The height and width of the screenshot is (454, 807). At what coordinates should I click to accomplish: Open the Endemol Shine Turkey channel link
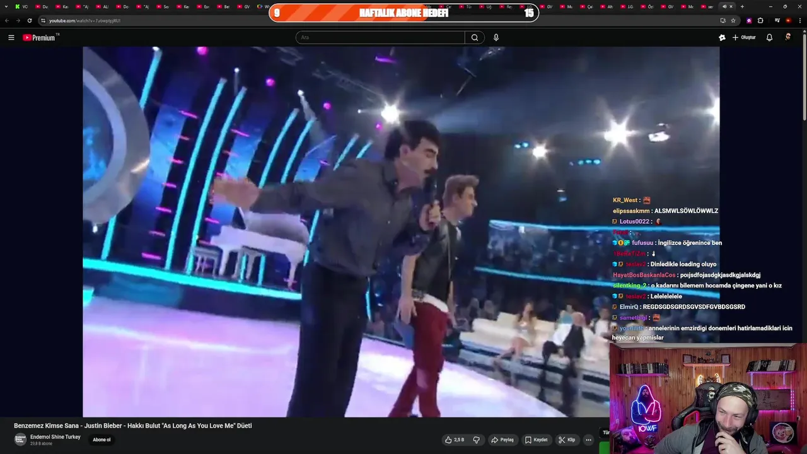pos(55,436)
